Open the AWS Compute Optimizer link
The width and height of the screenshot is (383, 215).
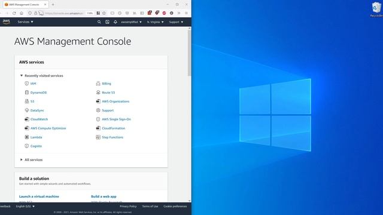[x=48, y=128]
